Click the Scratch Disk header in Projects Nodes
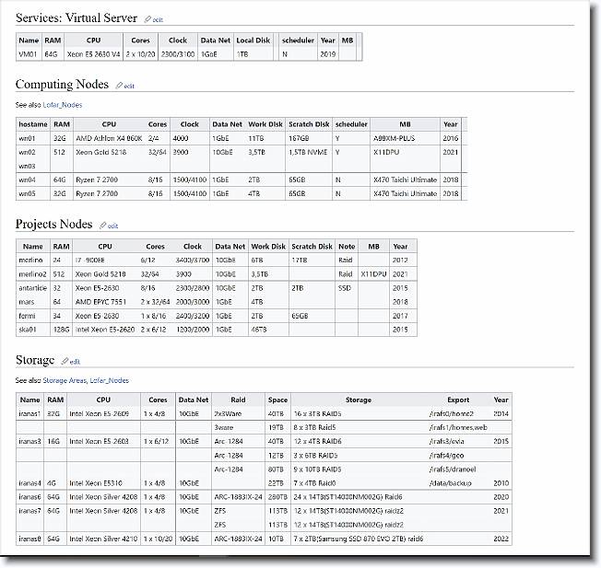This screenshot has width=601, height=568. click(312, 247)
